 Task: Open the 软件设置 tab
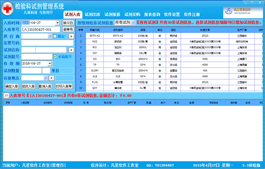coord(172,15)
